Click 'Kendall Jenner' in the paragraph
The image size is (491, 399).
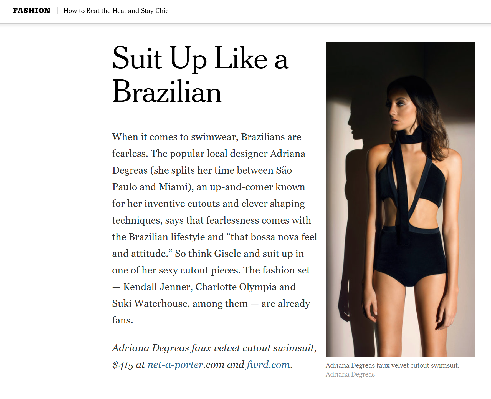158,287
